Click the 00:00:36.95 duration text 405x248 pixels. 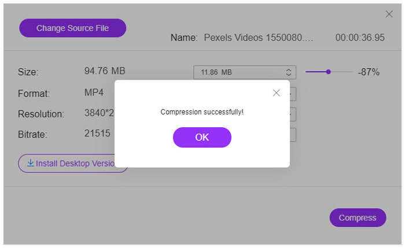[360, 38]
